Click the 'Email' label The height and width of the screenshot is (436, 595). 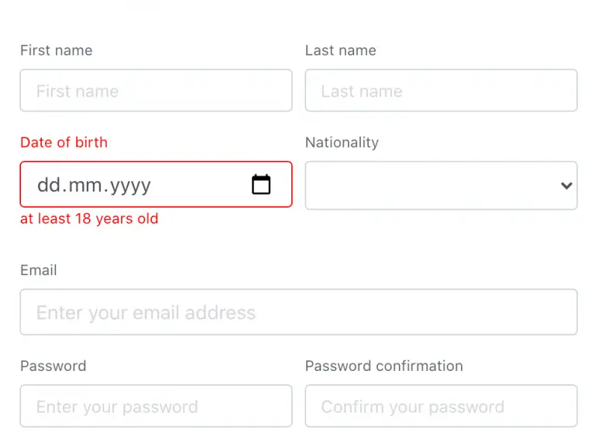tap(38, 270)
